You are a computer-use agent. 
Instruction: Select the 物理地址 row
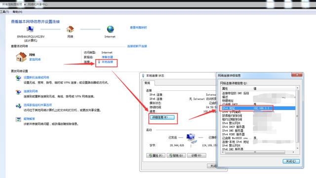[x=258, y=101]
